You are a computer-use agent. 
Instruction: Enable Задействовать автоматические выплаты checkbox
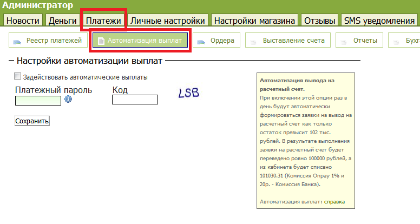pos(18,77)
